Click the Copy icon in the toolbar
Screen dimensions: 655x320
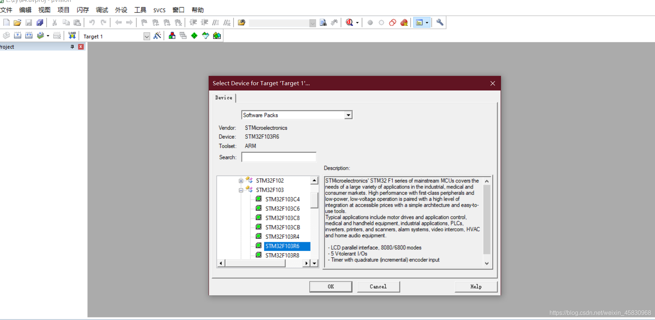(x=66, y=23)
